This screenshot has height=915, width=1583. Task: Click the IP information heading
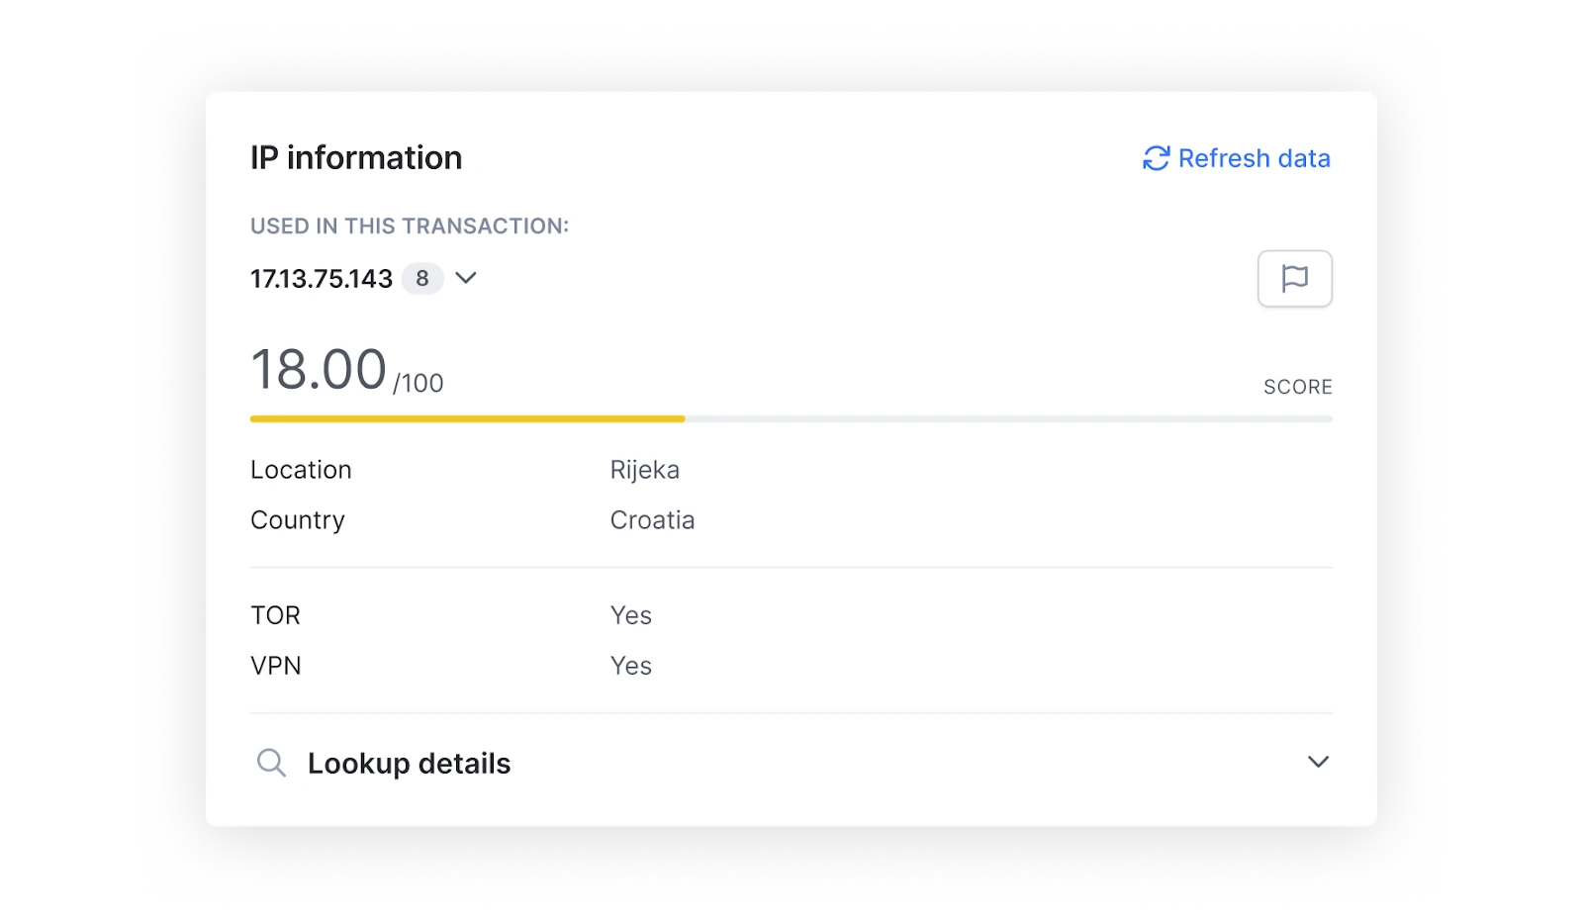pos(356,158)
